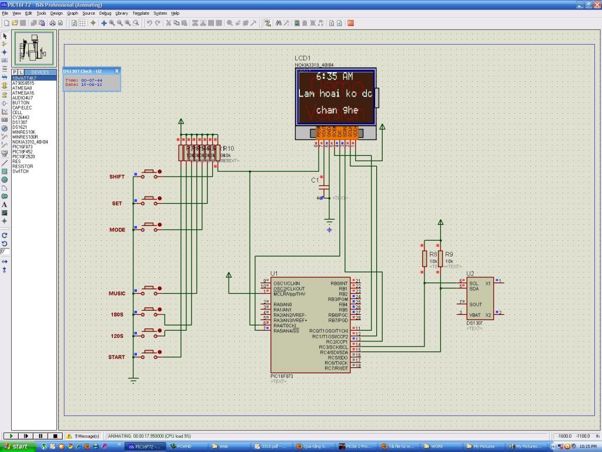602x452 pixels.
Task: Stop the simulation with stop button
Action: point(55,436)
